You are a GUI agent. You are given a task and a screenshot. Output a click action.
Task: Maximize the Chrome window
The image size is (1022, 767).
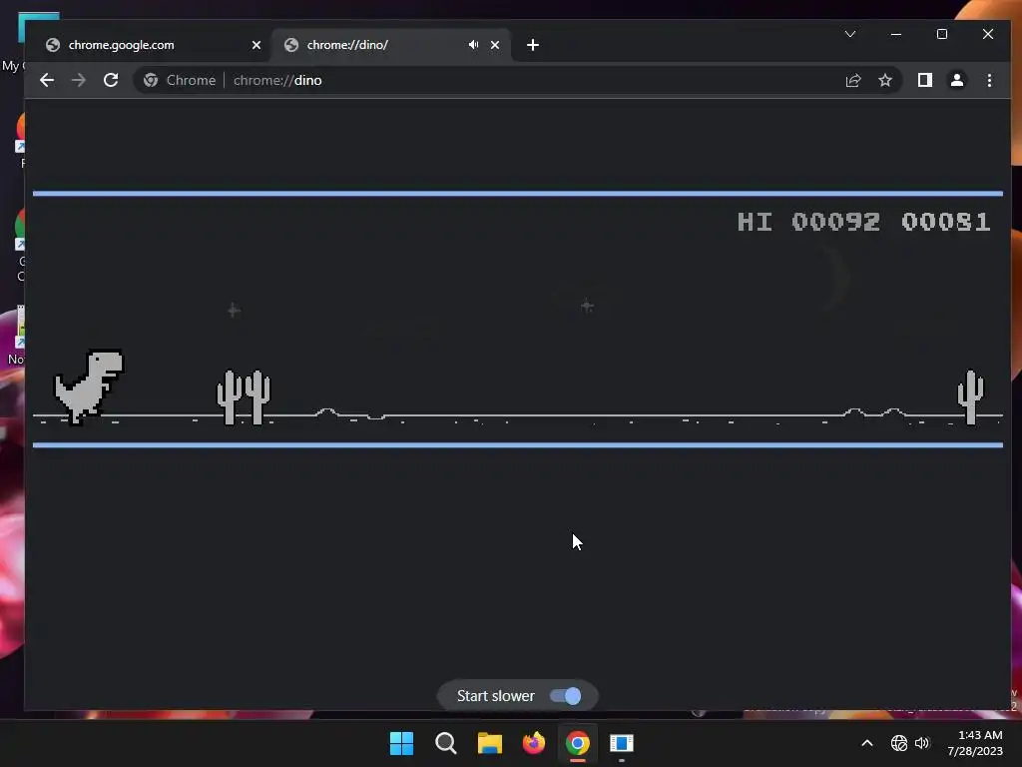click(x=942, y=34)
